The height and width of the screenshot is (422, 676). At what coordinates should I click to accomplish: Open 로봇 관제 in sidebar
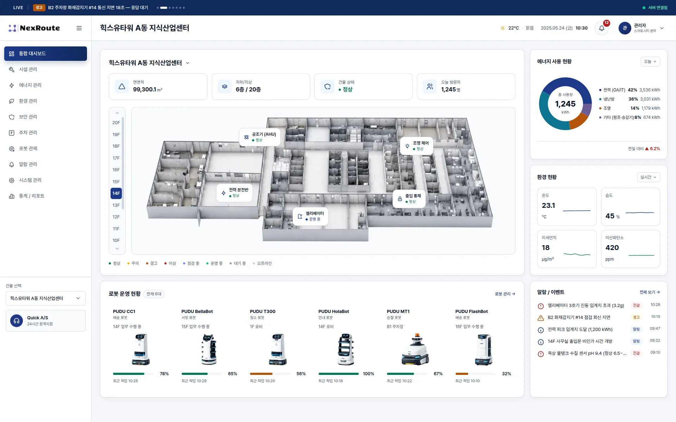(45, 148)
